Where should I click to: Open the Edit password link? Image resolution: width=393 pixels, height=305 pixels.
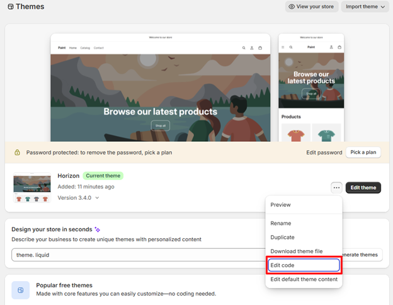(324, 152)
